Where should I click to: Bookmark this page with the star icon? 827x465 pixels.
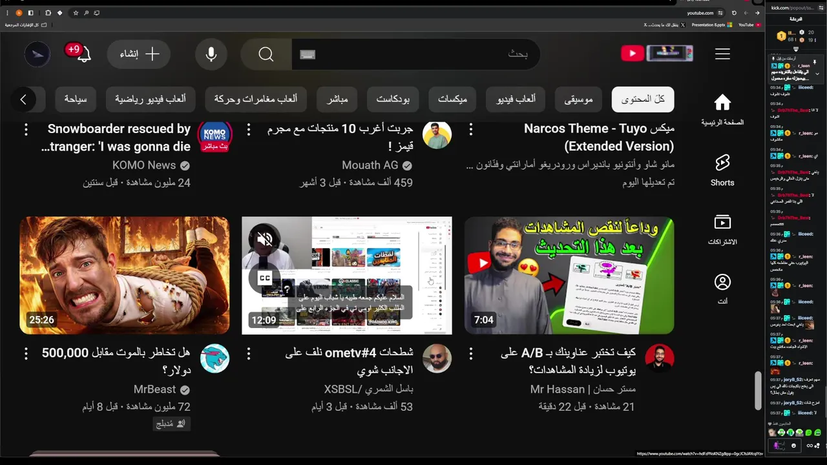(x=76, y=13)
